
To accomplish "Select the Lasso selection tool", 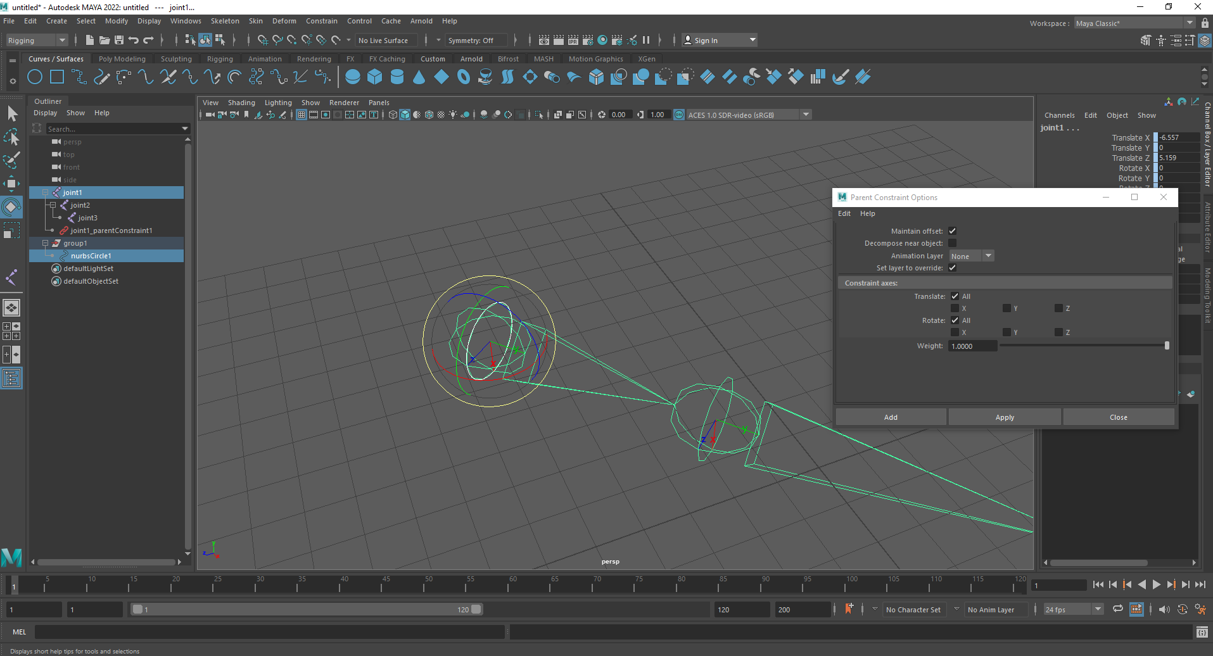I will click(12, 137).
